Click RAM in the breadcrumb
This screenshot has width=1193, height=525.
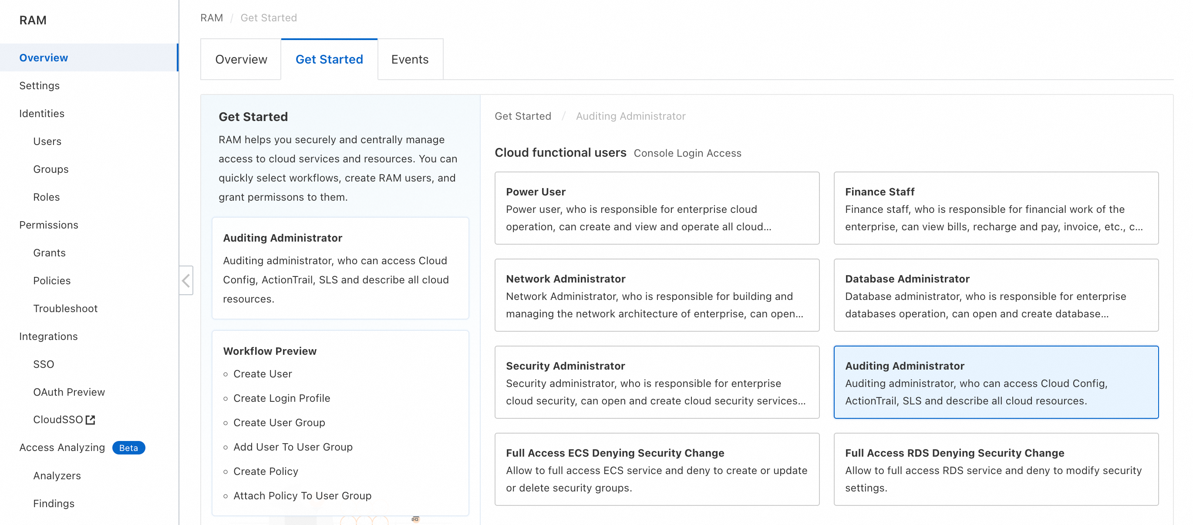[x=211, y=17]
